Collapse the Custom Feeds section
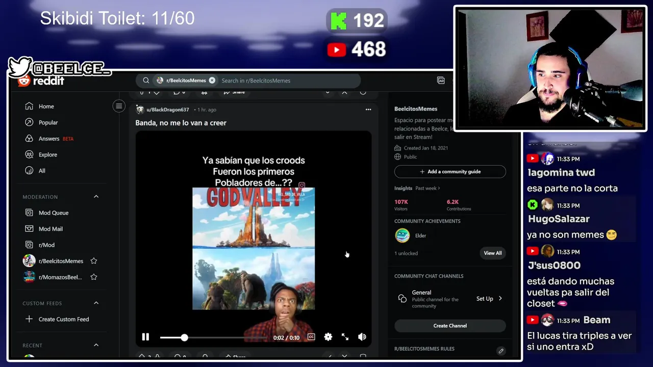 pos(96,303)
